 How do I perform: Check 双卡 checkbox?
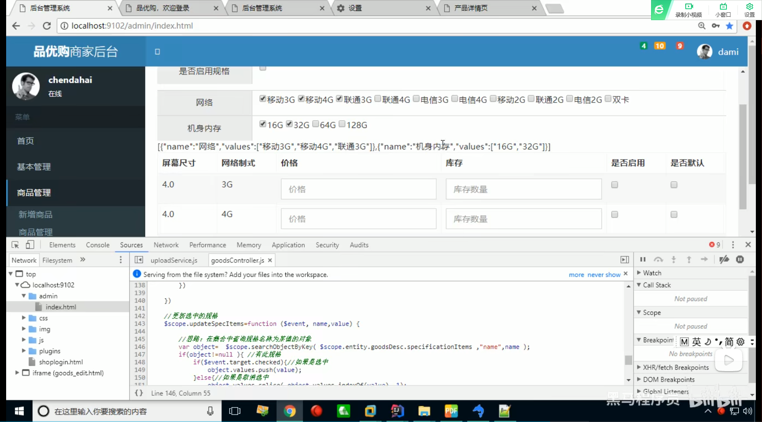[608, 99]
